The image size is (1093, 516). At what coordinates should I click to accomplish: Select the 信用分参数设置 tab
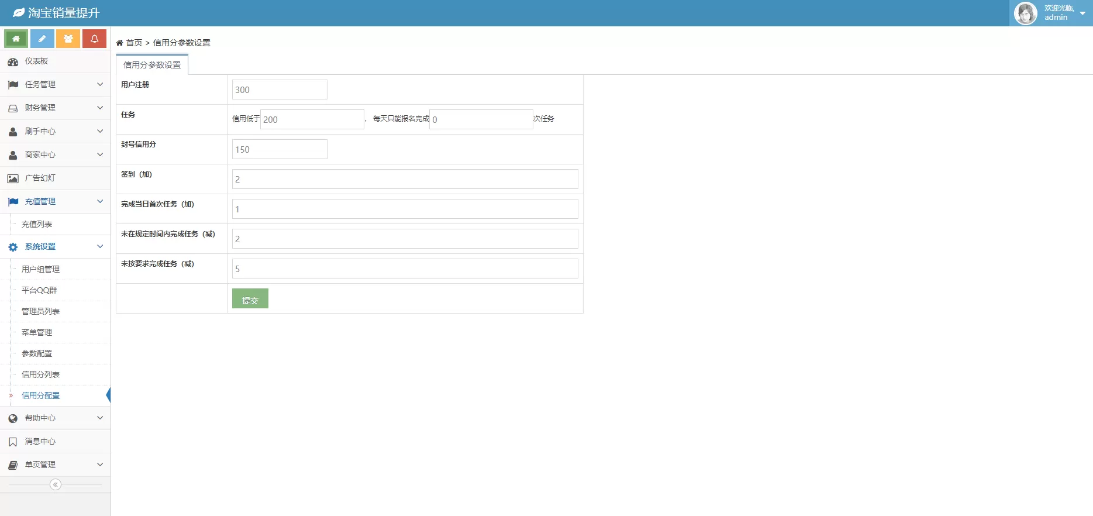coord(152,65)
